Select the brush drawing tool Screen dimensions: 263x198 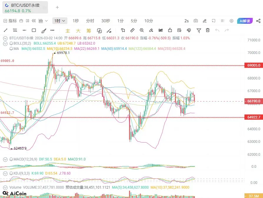tap(44, 31)
